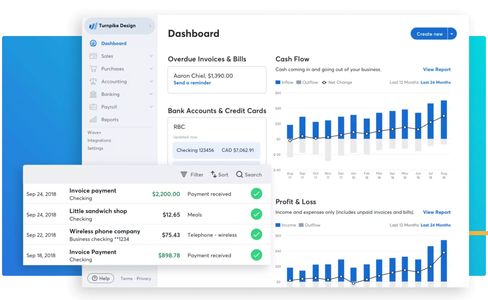Toggle the Little sandwich shop verified checkmark
Image resolution: width=488 pixels, height=300 pixels.
click(x=256, y=214)
